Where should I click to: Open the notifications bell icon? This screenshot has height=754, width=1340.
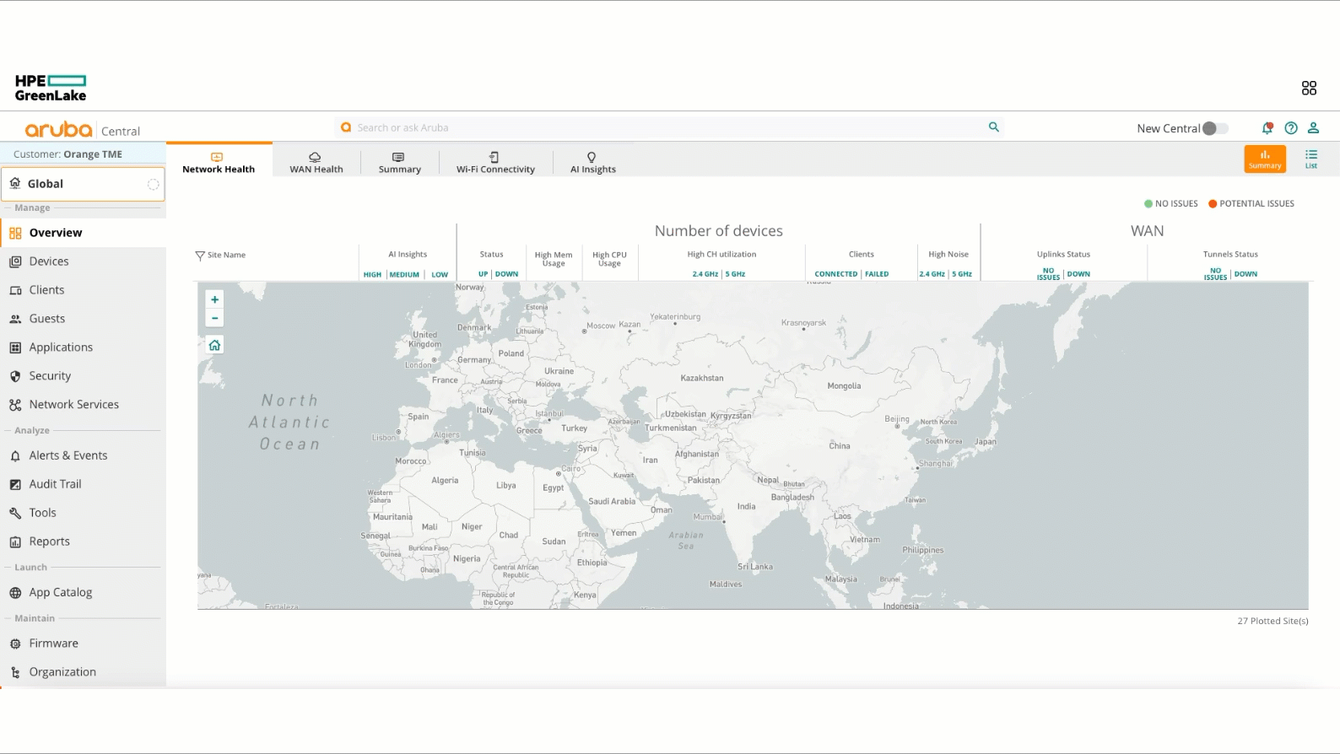pyautogui.click(x=1267, y=128)
